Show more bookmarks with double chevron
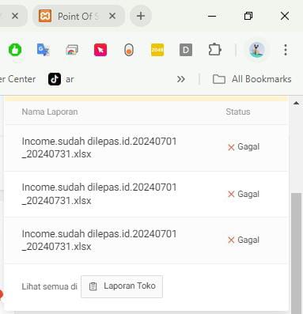The width and height of the screenshot is (303, 314). [181, 79]
